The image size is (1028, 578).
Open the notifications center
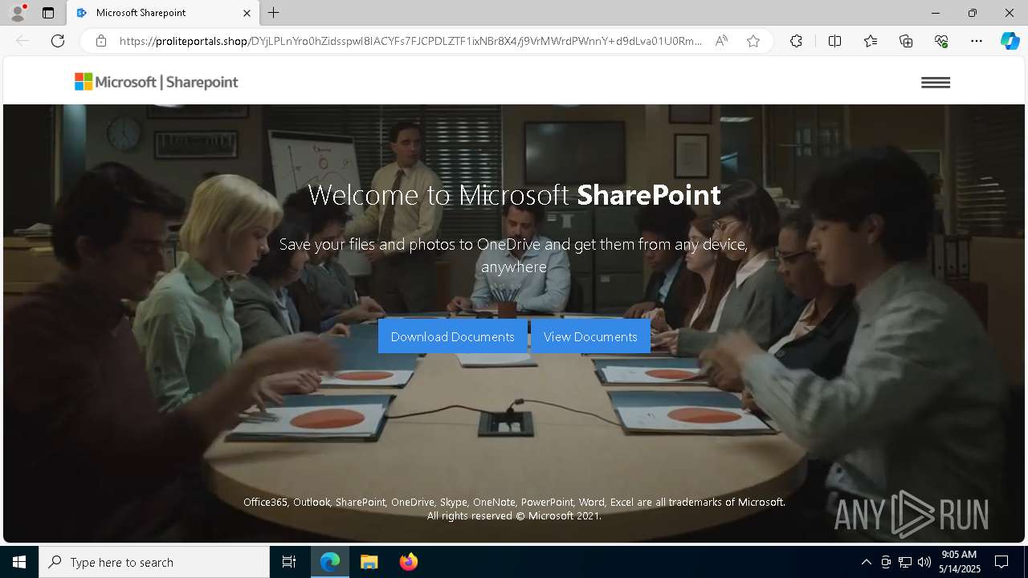pyautogui.click(x=1001, y=562)
